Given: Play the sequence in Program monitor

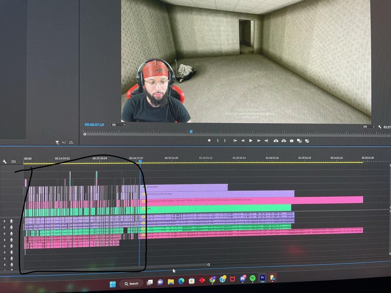Looking at the screenshot, I should pos(251,141).
